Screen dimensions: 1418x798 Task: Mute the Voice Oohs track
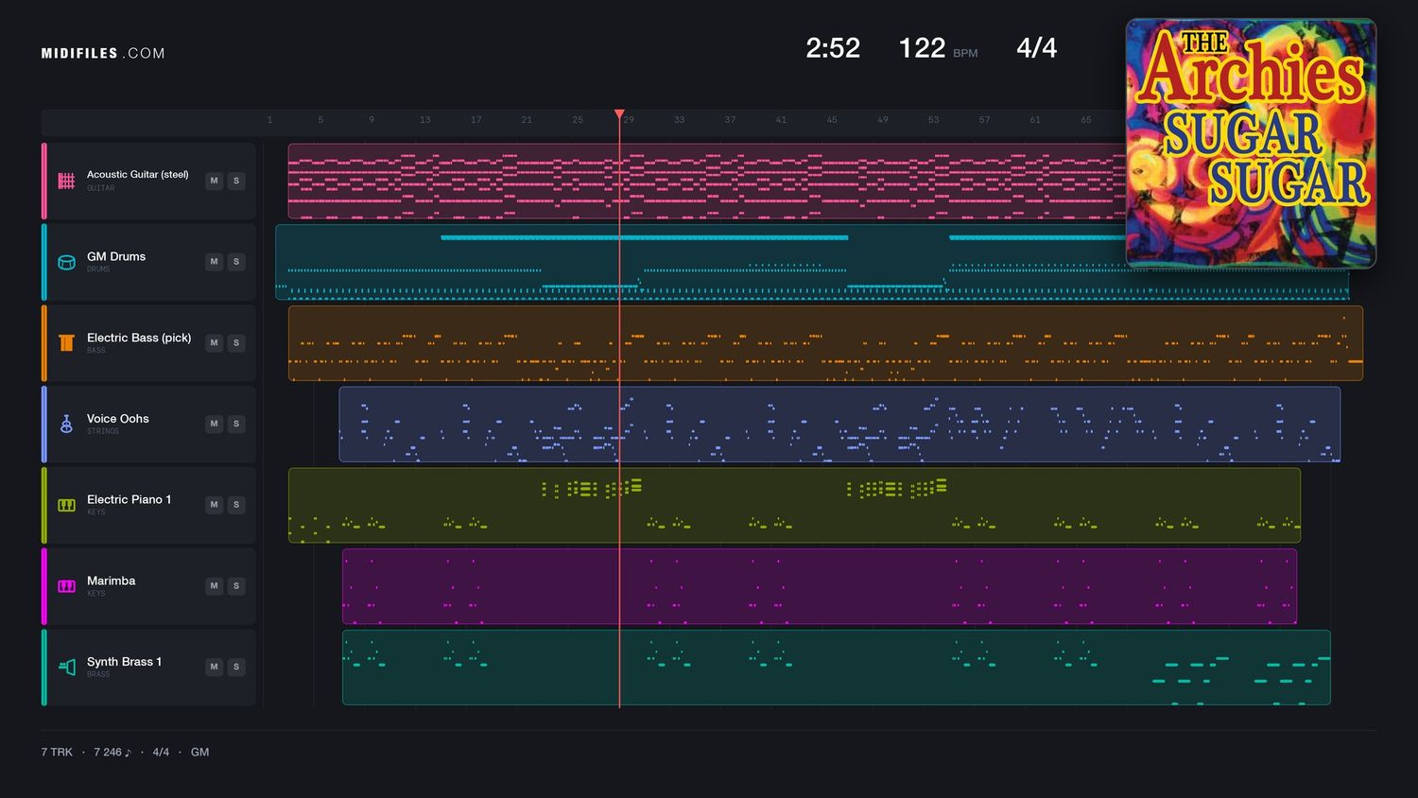click(x=215, y=424)
